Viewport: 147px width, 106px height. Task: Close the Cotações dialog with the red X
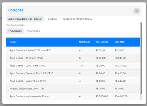coord(136,11)
